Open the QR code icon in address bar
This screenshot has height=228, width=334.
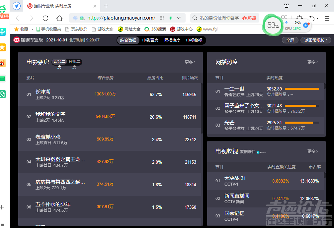pyautogui.click(x=162, y=18)
